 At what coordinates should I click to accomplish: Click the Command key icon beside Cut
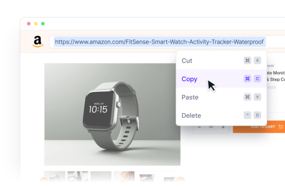[248, 60]
